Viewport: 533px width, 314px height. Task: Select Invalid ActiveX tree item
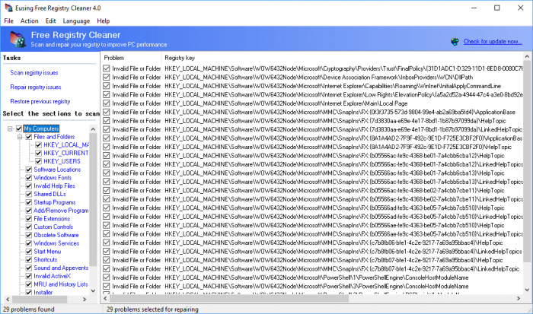click(x=52, y=276)
